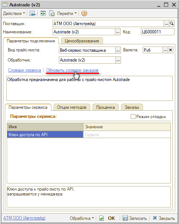This screenshot has height=224, width=179.
Task: Click the toolbar icon right of Действия
Action: tap(32, 14)
